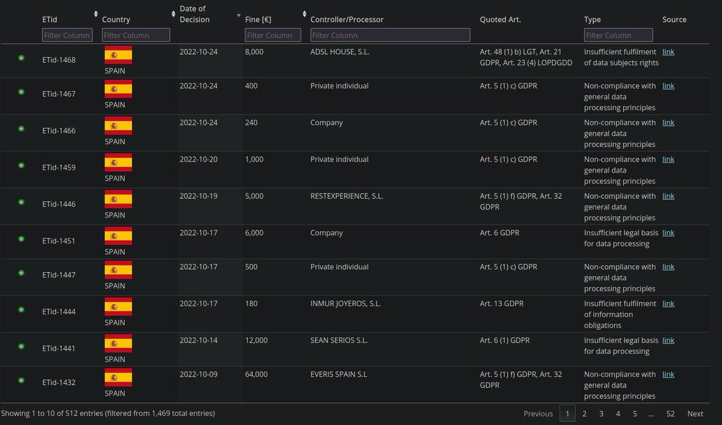Expand details for row ETid-1459
Screen dimensions: 722x425
pyautogui.click(x=21, y=166)
